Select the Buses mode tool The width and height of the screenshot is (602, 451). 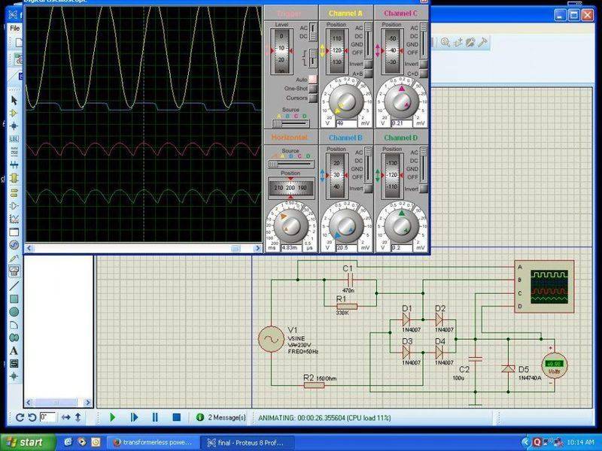14,165
